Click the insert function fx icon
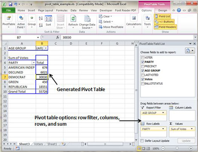198x152 pixels. tap(58, 37)
